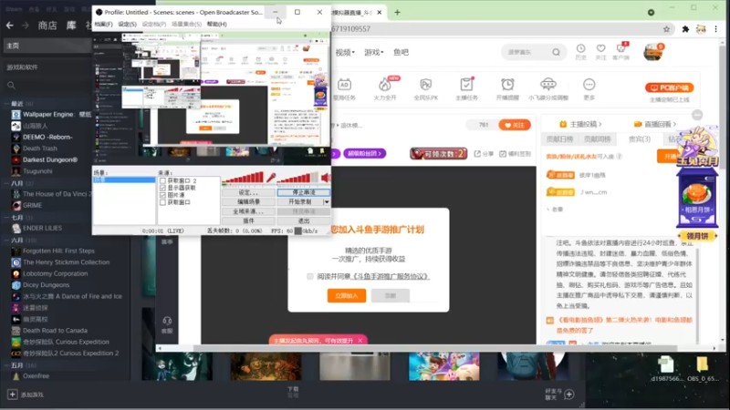This screenshot has height=410, width=730.
Task: Click the OBS 编辑场景 button
Action: pos(248,201)
